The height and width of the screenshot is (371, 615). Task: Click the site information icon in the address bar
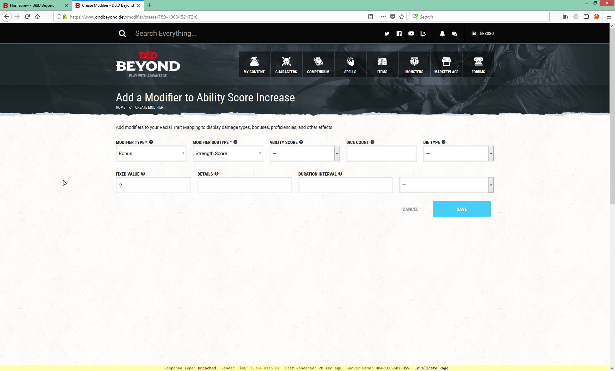coord(59,17)
